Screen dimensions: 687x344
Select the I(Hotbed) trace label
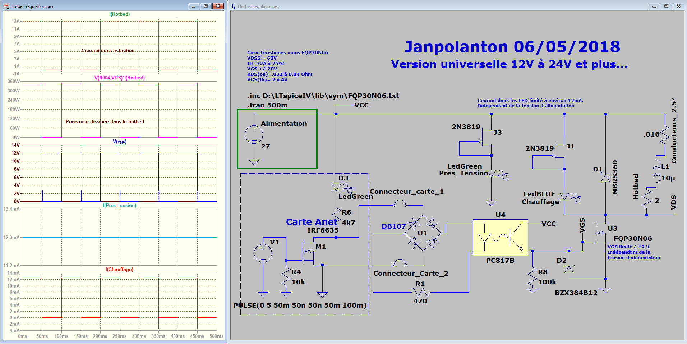click(x=120, y=14)
